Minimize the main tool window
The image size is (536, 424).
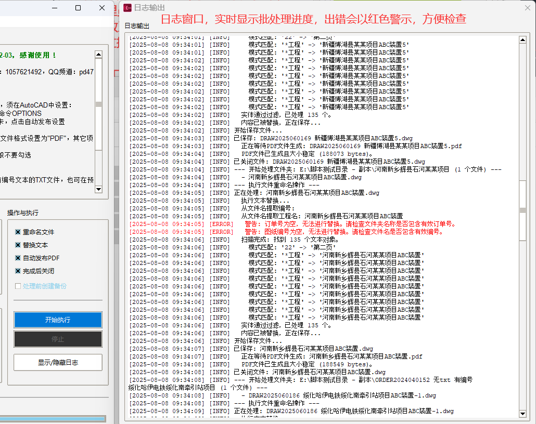click(55, 8)
